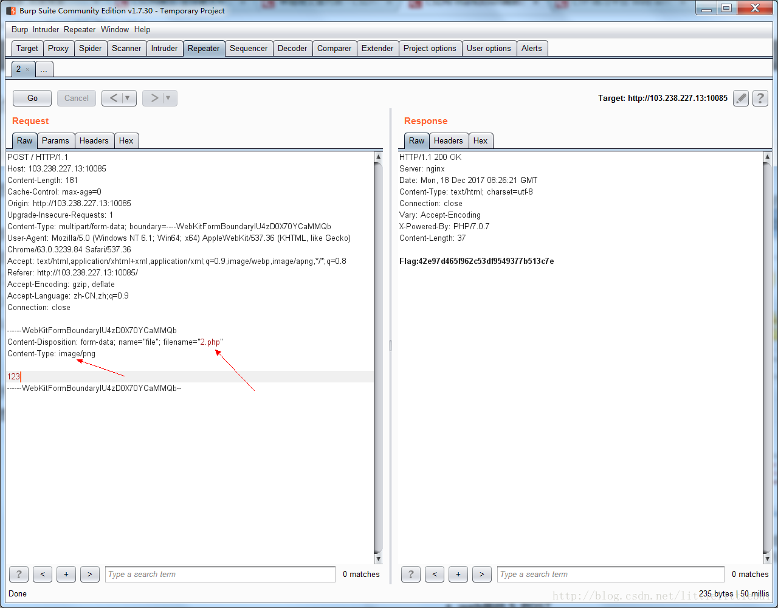Click request search help button
Image resolution: width=778 pixels, height=608 pixels.
click(19, 574)
